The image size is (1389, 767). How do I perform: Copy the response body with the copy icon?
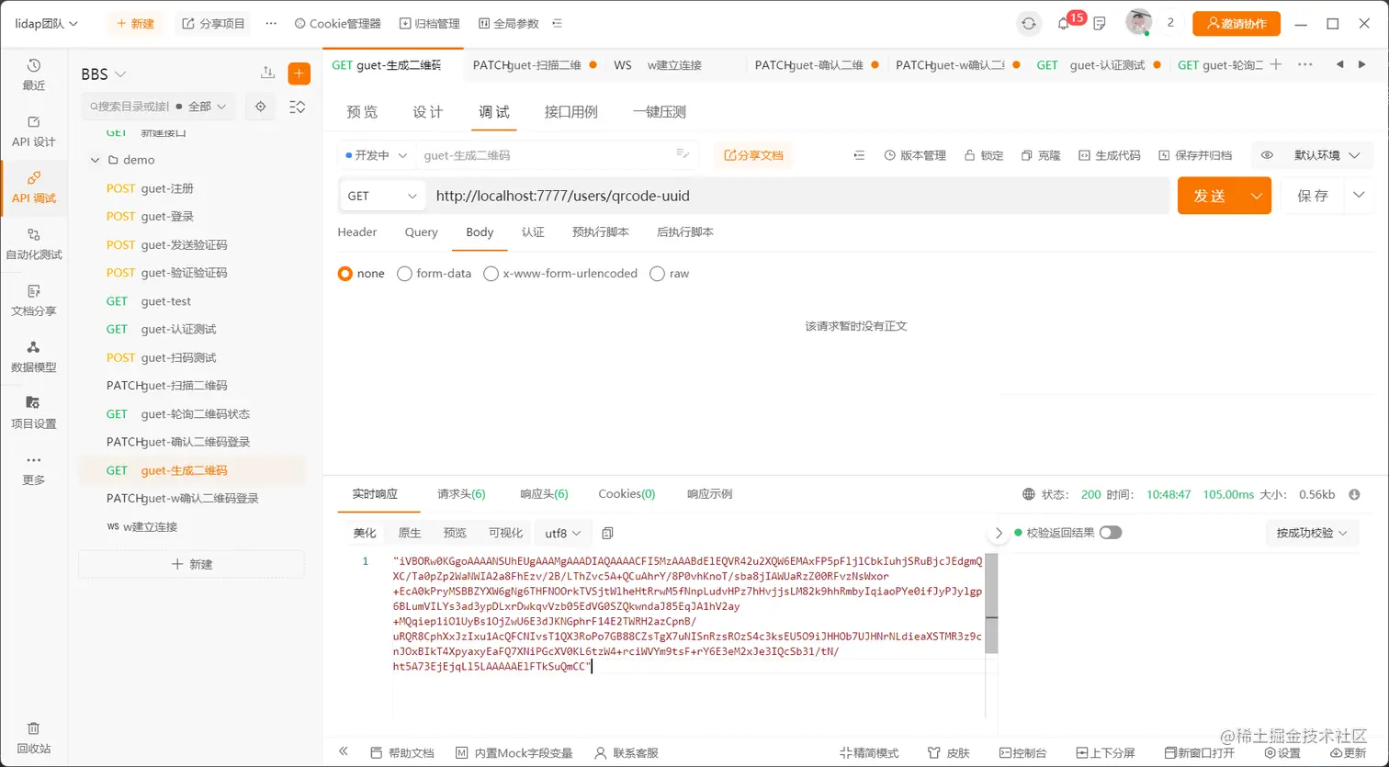point(607,533)
